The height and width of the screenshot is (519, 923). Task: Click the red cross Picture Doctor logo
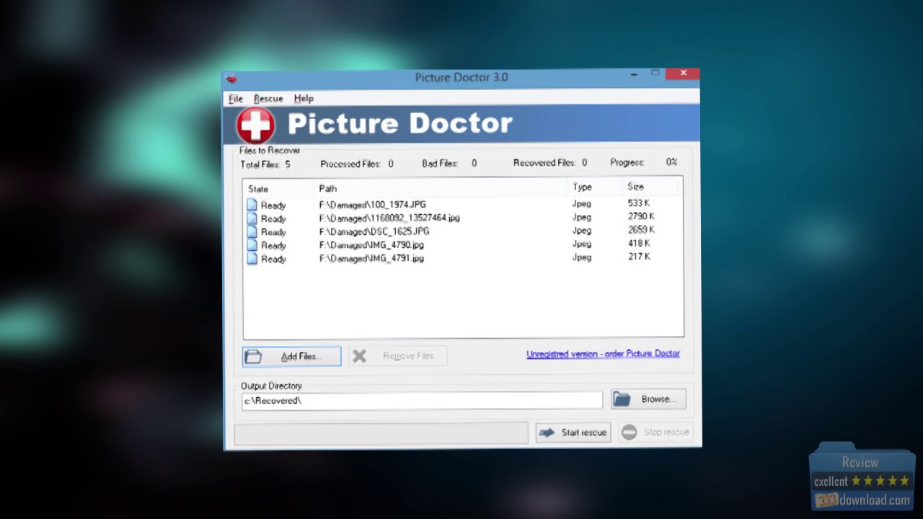pos(255,125)
